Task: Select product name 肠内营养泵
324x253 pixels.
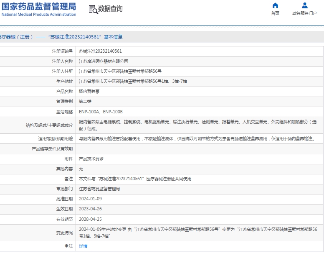Action: point(89,91)
